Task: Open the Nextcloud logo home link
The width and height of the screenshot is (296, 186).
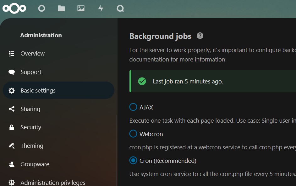Action: tap(14, 8)
